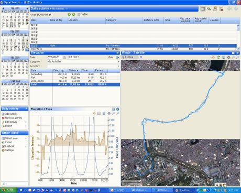Open the calendar picker beside the date field

coord(64,57)
